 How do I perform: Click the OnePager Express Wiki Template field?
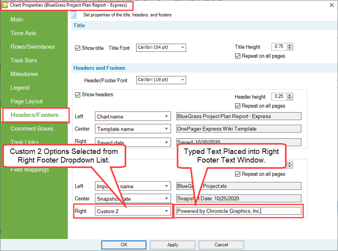(x=239, y=129)
